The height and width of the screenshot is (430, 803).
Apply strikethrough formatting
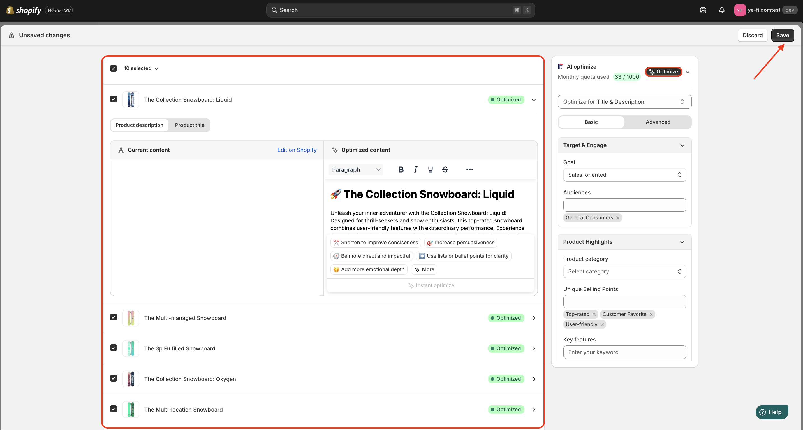(445, 169)
